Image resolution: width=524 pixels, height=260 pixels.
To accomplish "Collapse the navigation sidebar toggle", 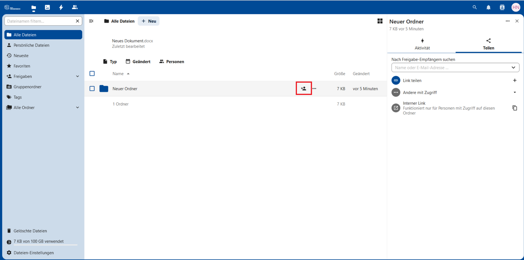I will click(91, 21).
